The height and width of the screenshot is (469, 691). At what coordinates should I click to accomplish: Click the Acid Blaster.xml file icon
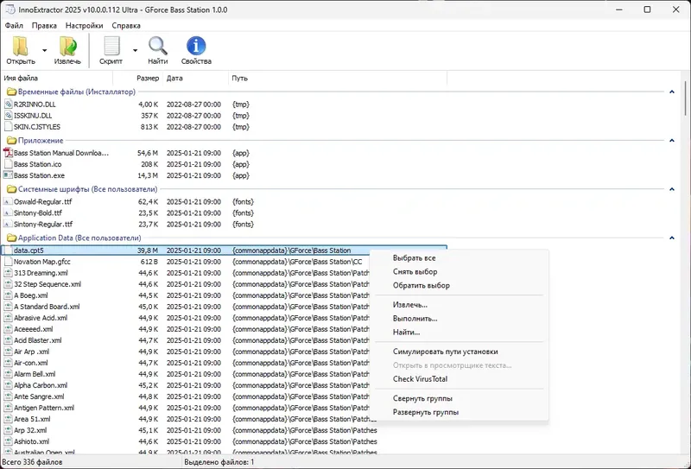pyautogui.click(x=8, y=340)
